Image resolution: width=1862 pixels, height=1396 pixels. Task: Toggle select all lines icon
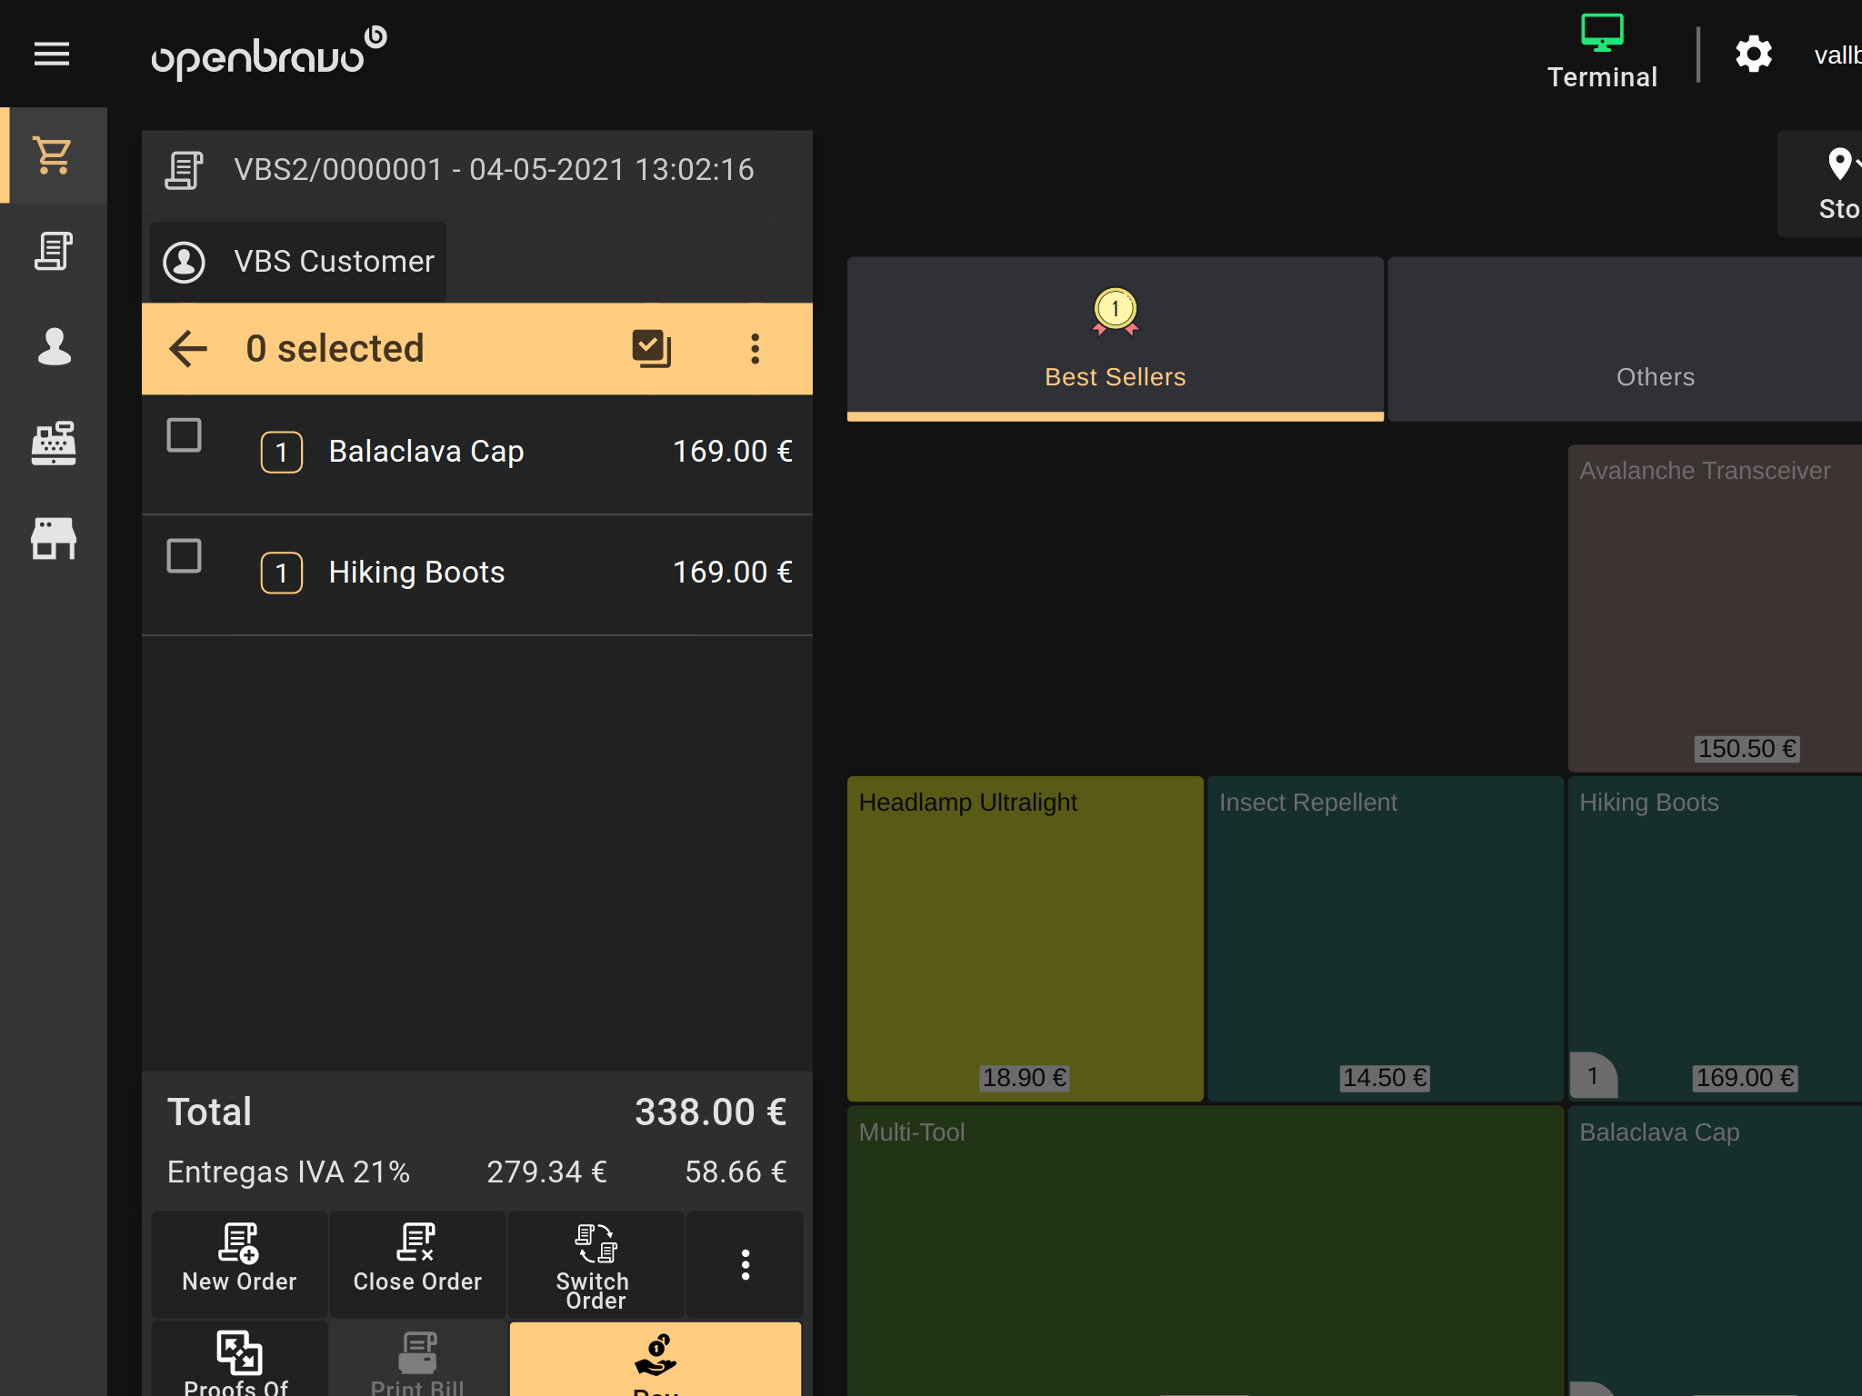651,349
